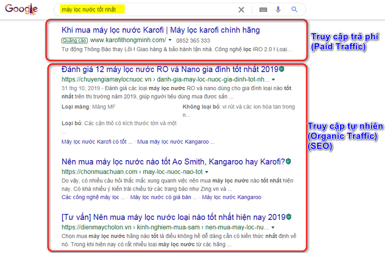Click the Google logo
Screen dimensions: 385x253
[x=21, y=9]
